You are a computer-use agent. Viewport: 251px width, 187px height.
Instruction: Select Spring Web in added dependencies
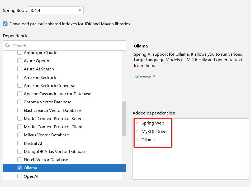[x=153, y=123]
